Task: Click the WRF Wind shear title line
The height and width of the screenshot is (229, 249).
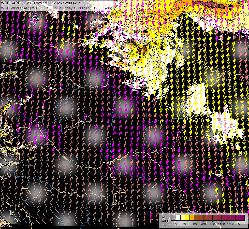Action: point(56,8)
